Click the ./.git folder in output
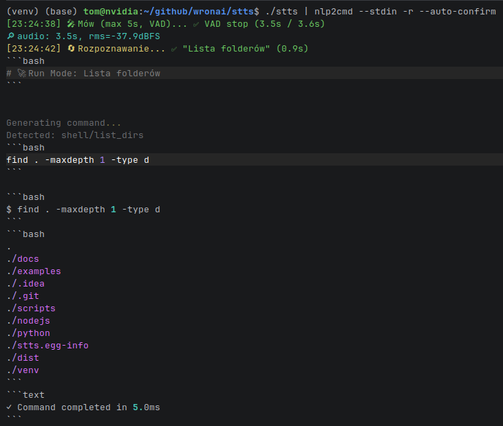Viewport: 503px width, 426px height. coord(23,296)
